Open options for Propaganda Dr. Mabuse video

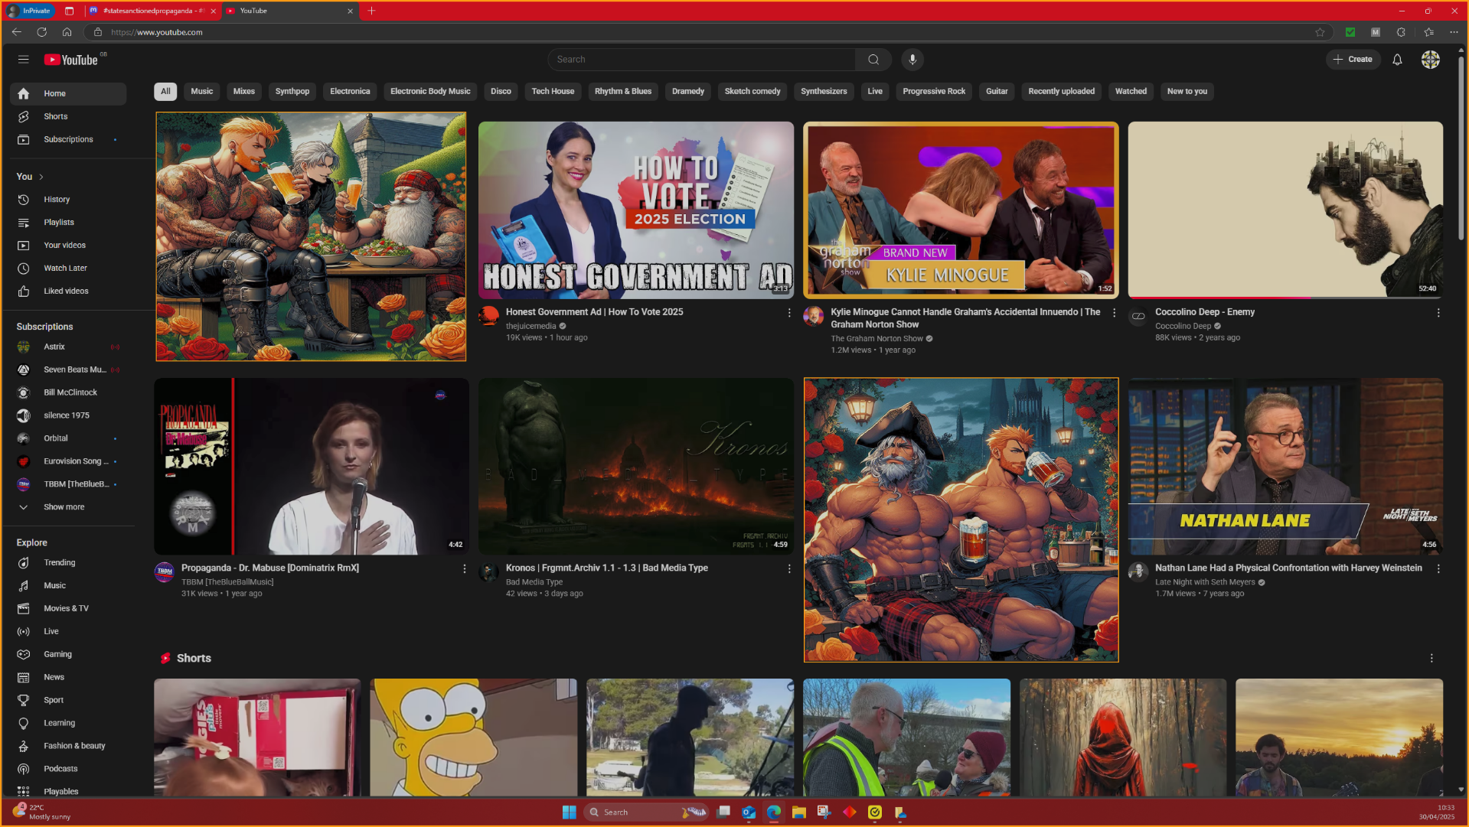click(x=464, y=569)
